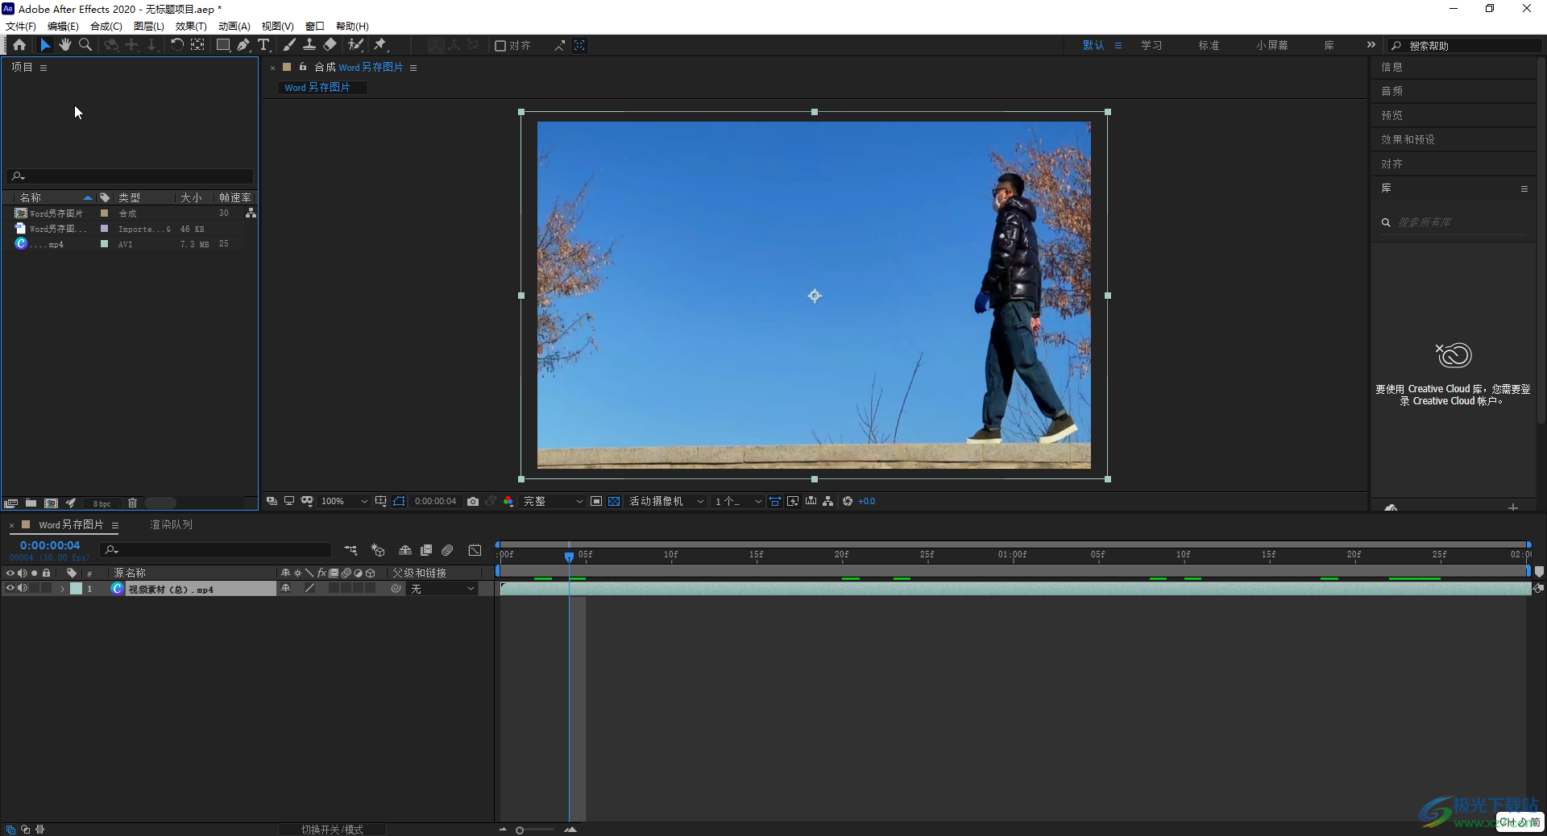Open the 效果和预设 panel
Viewport: 1547px width, 836px height.
[1408, 139]
